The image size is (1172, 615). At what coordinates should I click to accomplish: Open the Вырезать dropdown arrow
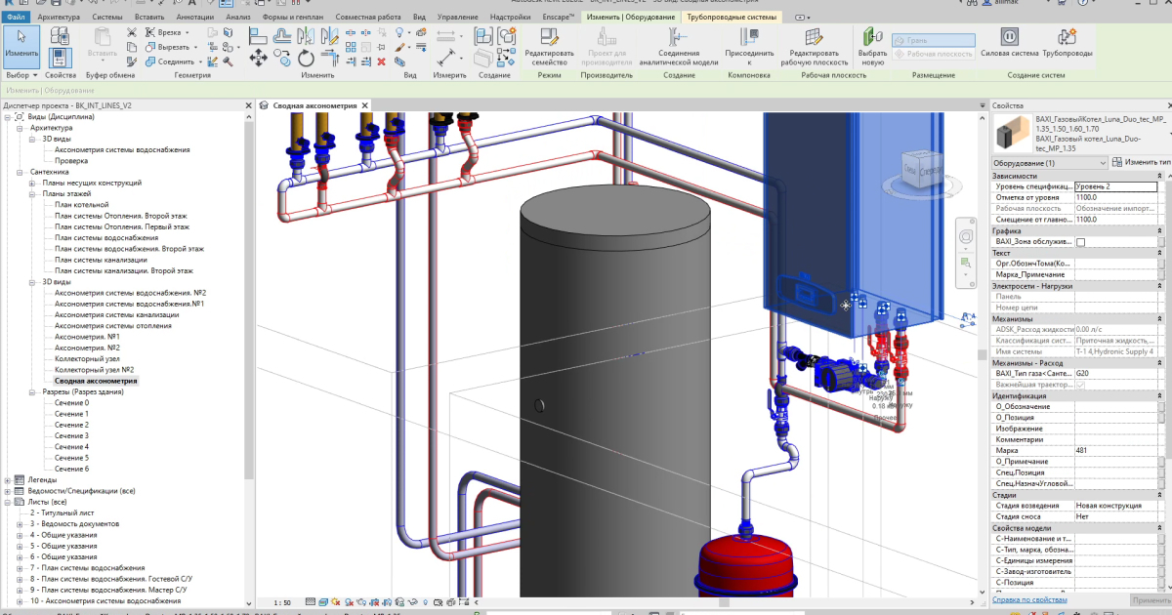(x=194, y=47)
